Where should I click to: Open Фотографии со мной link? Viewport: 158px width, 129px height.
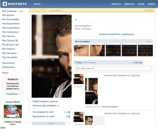pos(43,112)
